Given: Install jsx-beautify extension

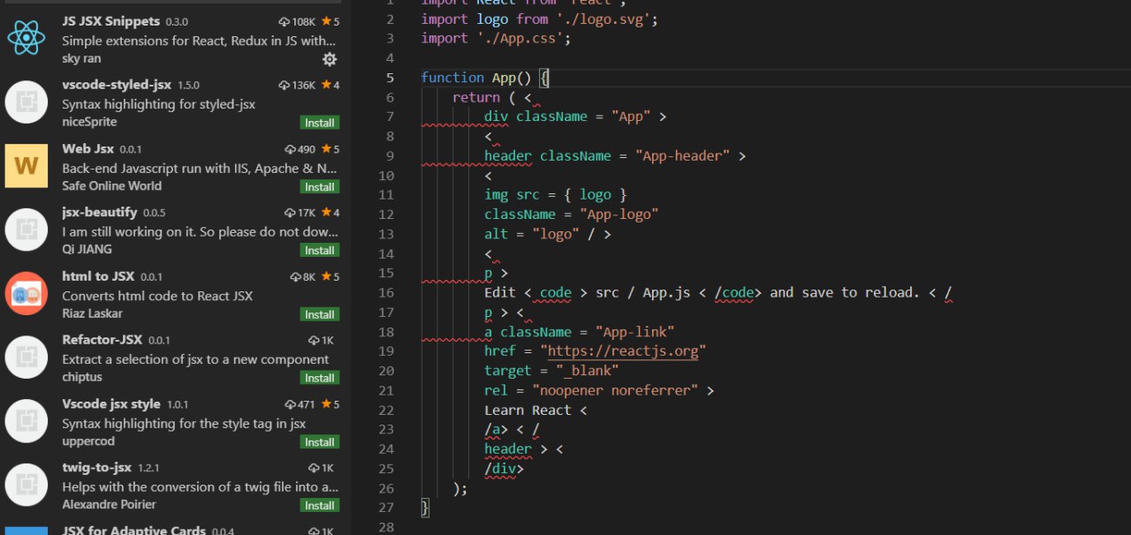Looking at the screenshot, I should (x=320, y=250).
